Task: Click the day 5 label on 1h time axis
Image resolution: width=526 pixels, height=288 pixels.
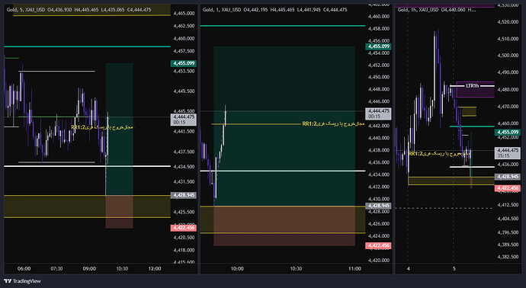Action: point(454,268)
